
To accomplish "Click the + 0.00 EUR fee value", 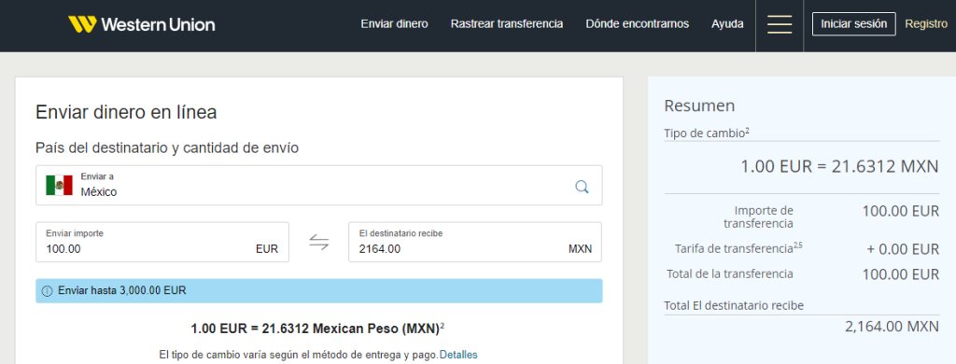I will 903,249.
